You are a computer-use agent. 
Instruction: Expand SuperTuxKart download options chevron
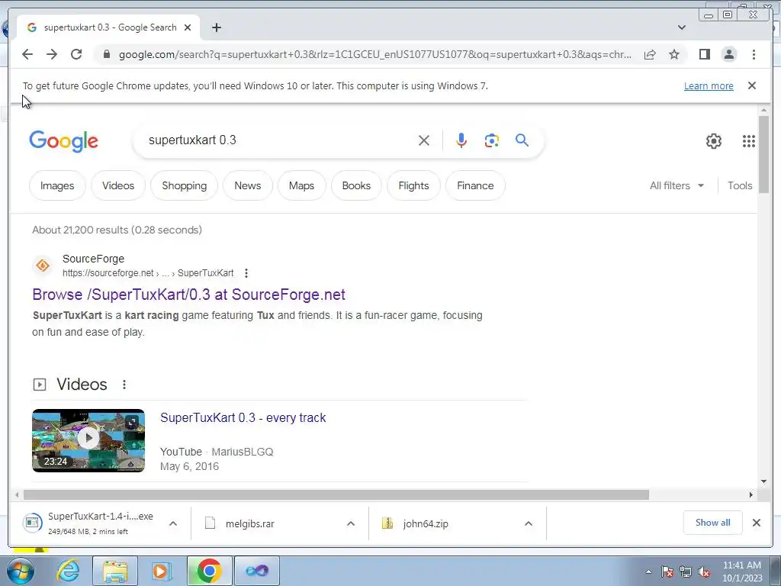coord(173,523)
